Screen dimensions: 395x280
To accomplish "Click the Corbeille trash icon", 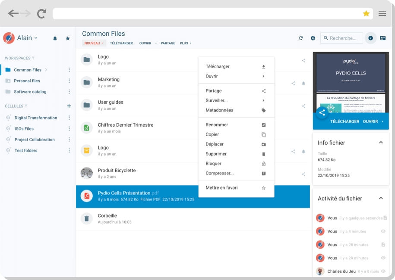I will pos(87,218).
